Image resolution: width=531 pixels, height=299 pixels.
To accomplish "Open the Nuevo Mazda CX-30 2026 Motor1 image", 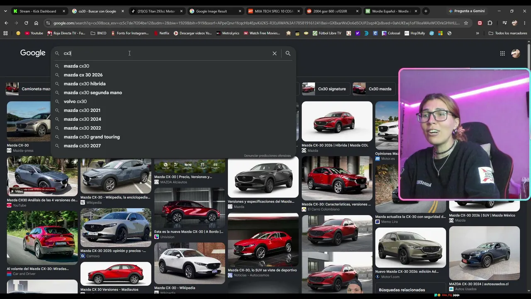I will click(410, 248).
